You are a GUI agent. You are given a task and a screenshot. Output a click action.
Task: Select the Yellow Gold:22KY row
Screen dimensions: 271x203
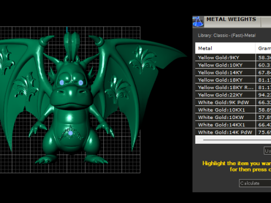click(233, 95)
